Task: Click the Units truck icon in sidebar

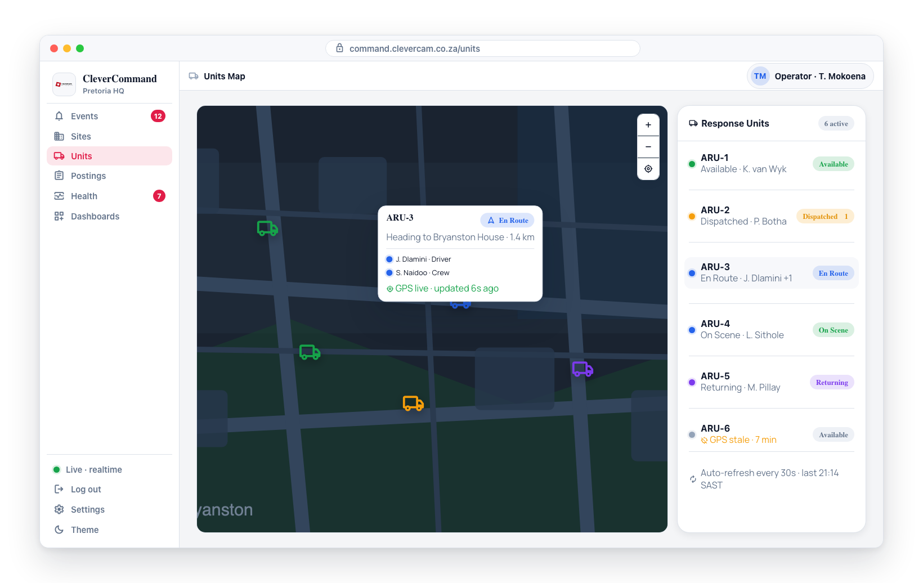Action: pyautogui.click(x=59, y=156)
